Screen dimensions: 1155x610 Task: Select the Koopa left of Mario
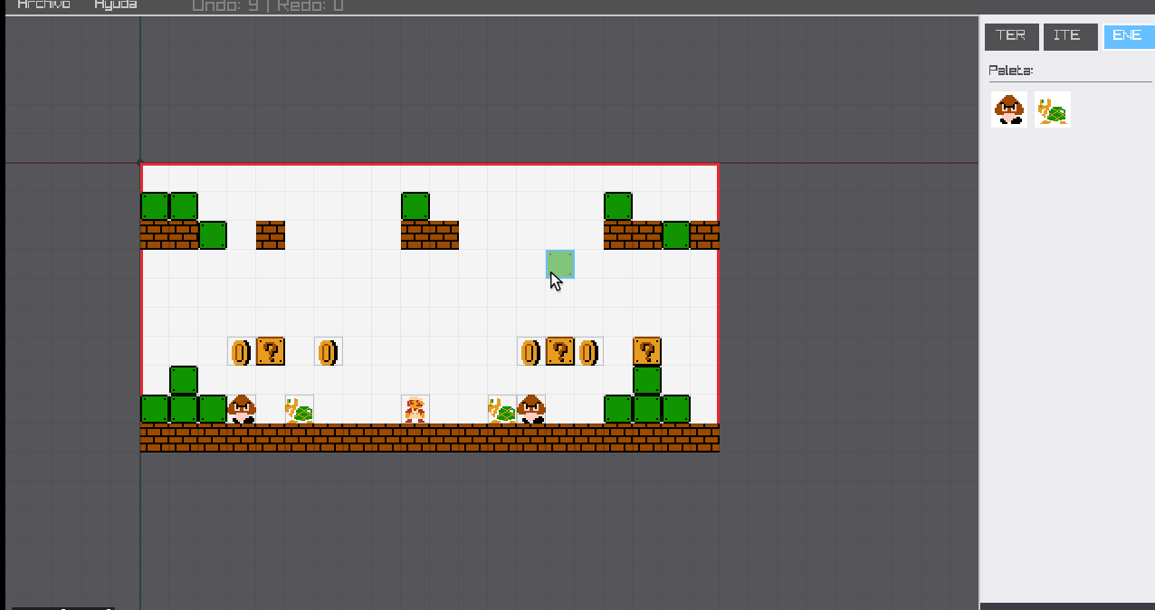click(300, 409)
